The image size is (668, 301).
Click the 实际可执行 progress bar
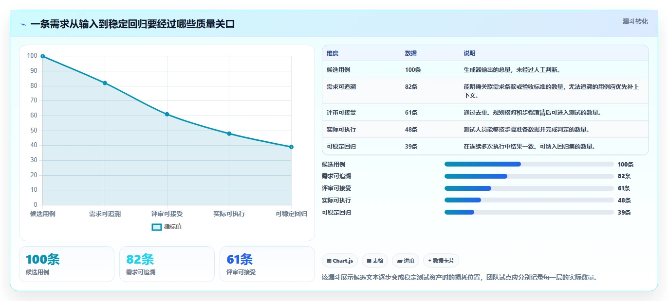click(529, 200)
